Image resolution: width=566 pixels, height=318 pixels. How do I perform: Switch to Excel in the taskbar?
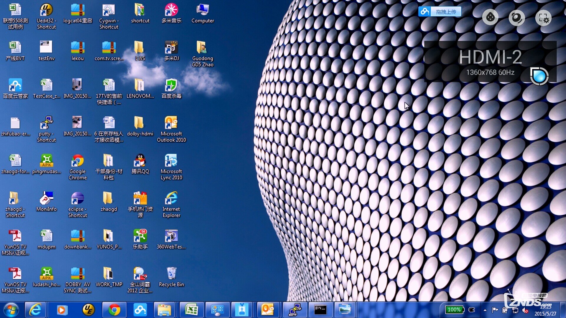[x=192, y=310]
